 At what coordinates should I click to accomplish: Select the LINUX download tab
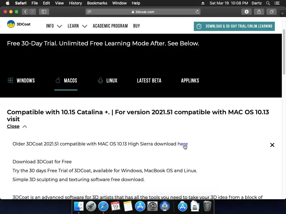[x=108, y=81]
